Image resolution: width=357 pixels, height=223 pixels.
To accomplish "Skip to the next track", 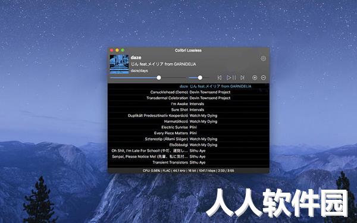I will click(x=243, y=78).
